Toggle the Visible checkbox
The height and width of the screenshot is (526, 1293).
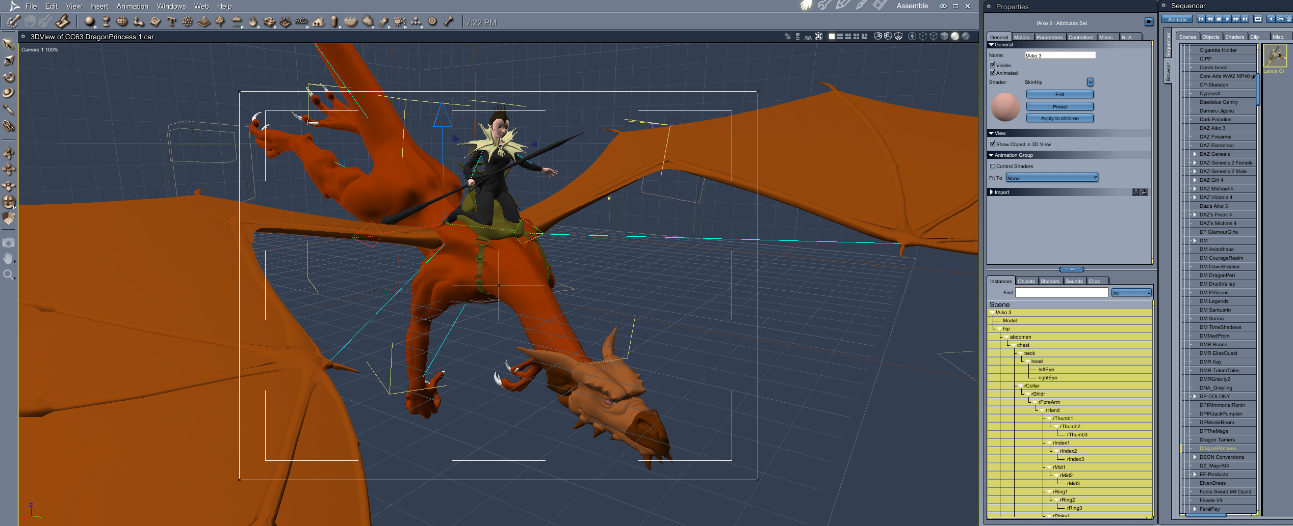993,65
